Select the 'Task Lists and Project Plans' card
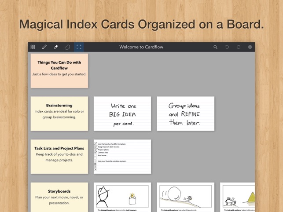This screenshot has width=283, height=212. pyautogui.click(x=59, y=157)
